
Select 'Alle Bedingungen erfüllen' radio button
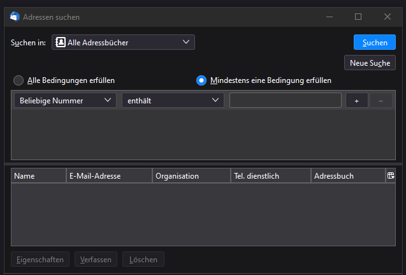pyautogui.click(x=18, y=80)
